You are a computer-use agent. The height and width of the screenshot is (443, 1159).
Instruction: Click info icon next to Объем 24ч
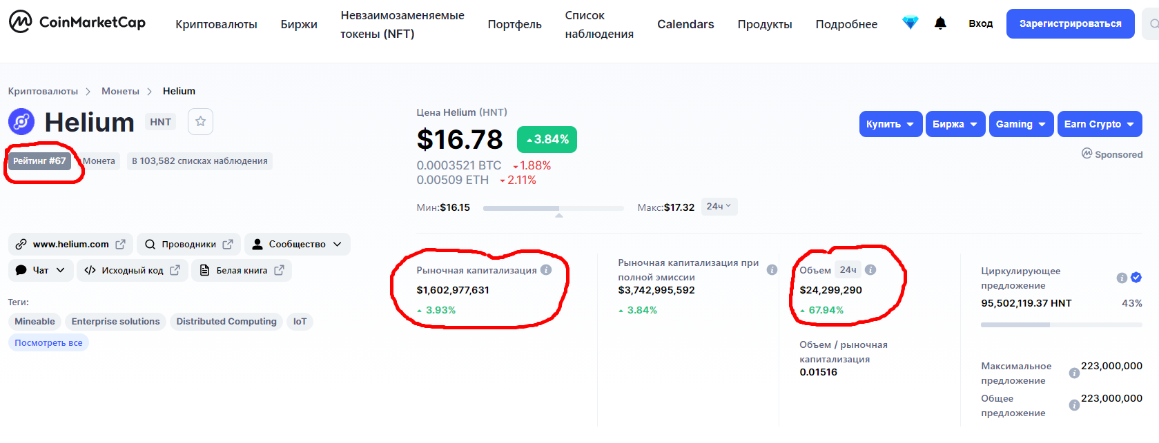pyautogui.click(x=870, y=270)
